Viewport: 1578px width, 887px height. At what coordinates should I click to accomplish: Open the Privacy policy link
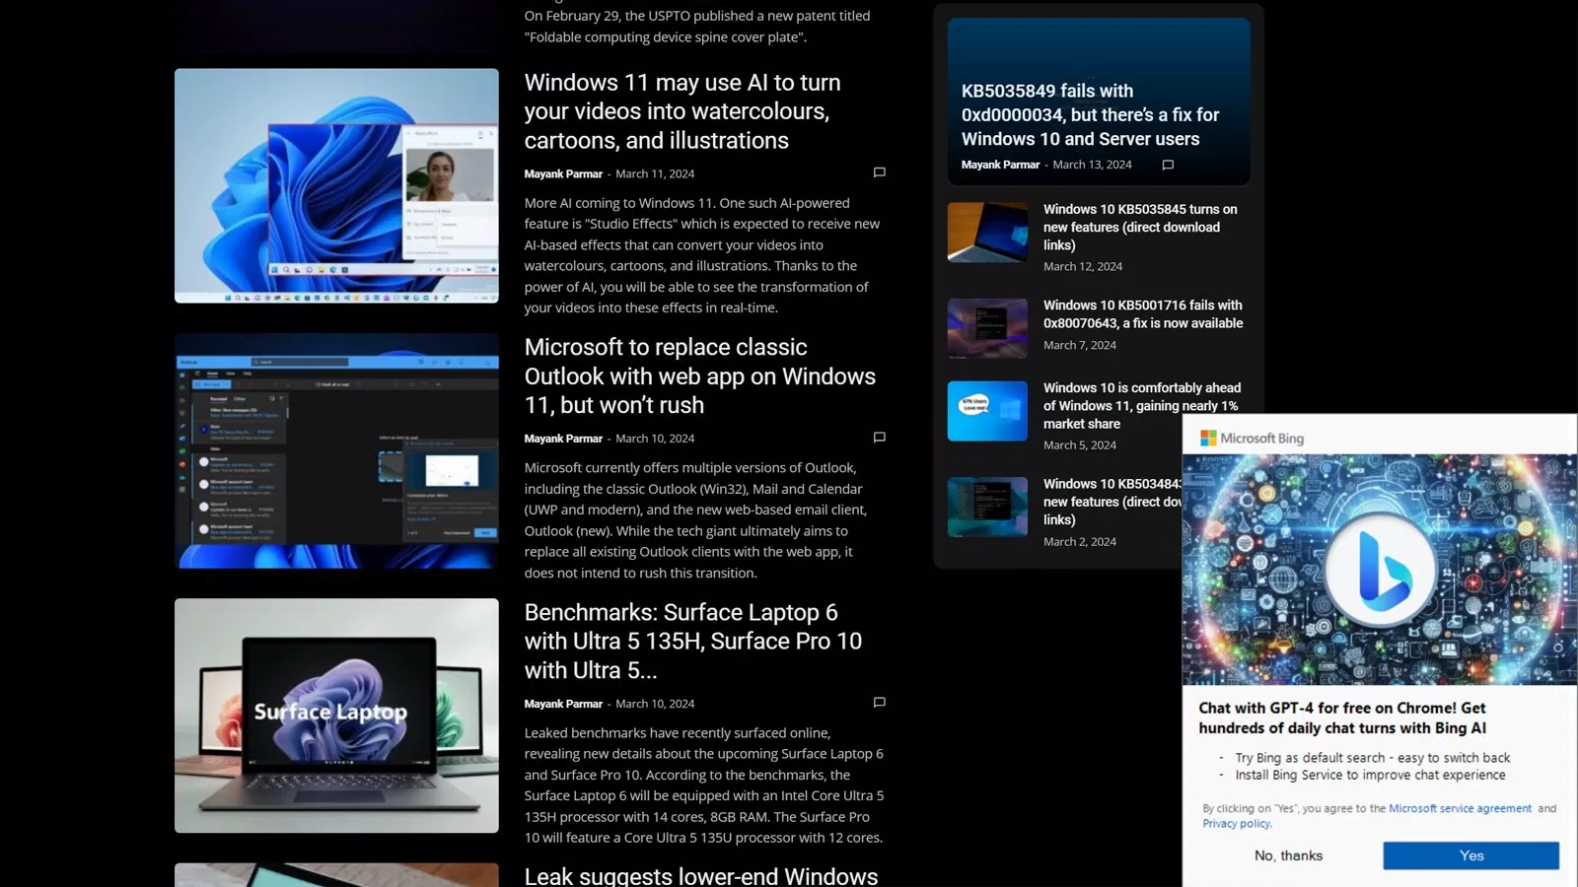coord(1236,823)
